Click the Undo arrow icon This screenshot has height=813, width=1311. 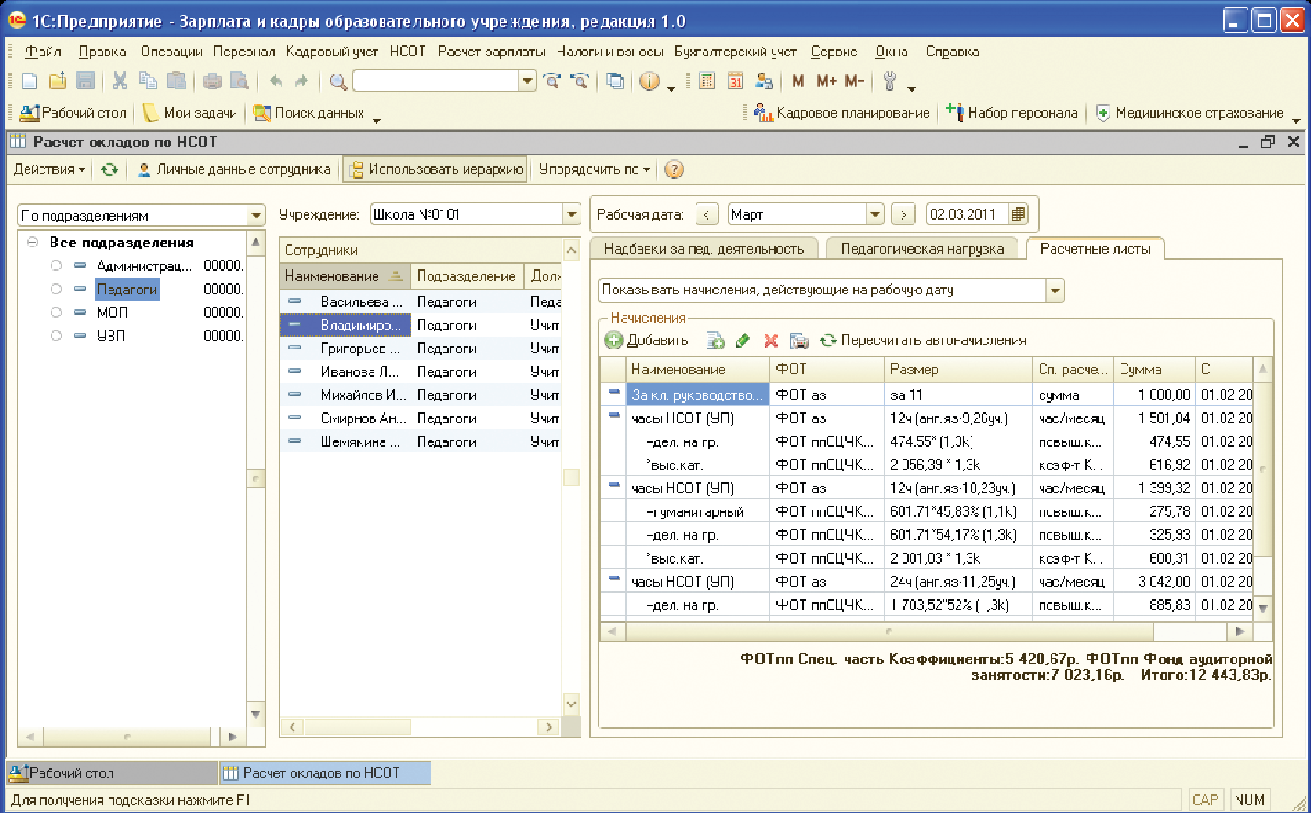pos(276,82)
